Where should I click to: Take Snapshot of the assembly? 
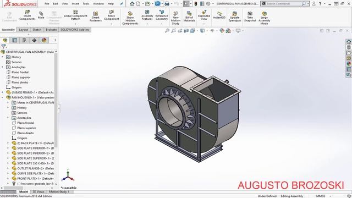(x=250, y=17)
